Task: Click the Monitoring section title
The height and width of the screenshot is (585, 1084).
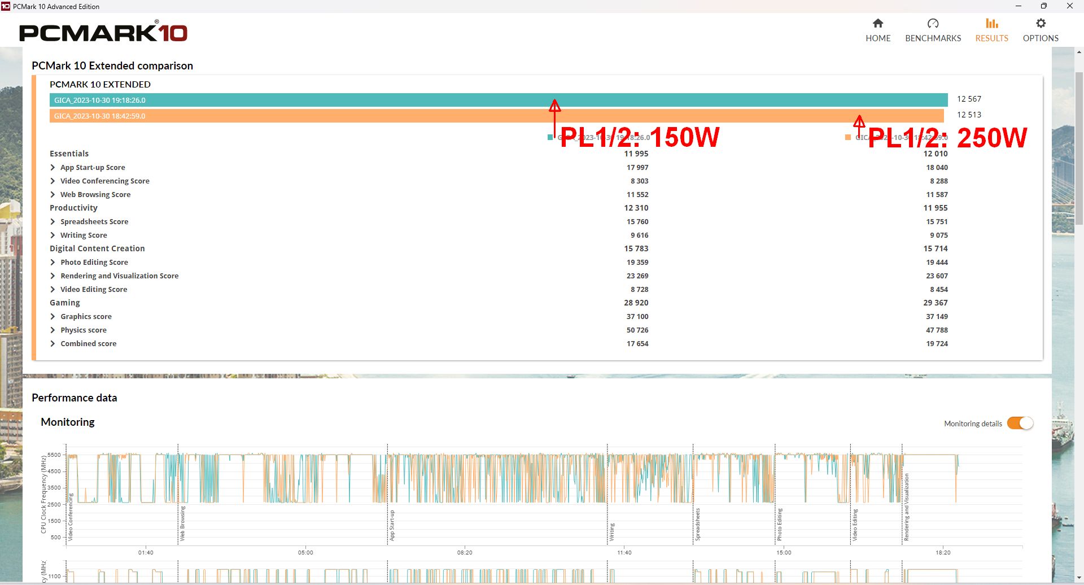Action: (x=68, y=422)
